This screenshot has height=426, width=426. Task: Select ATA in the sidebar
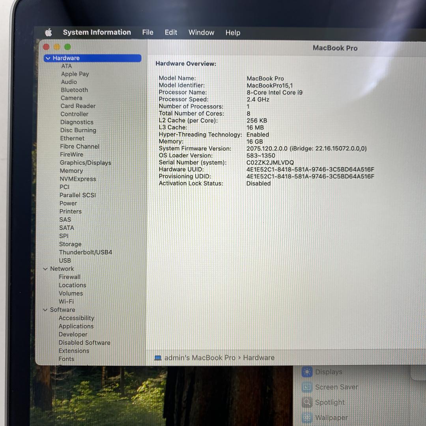tap(67, 66)
